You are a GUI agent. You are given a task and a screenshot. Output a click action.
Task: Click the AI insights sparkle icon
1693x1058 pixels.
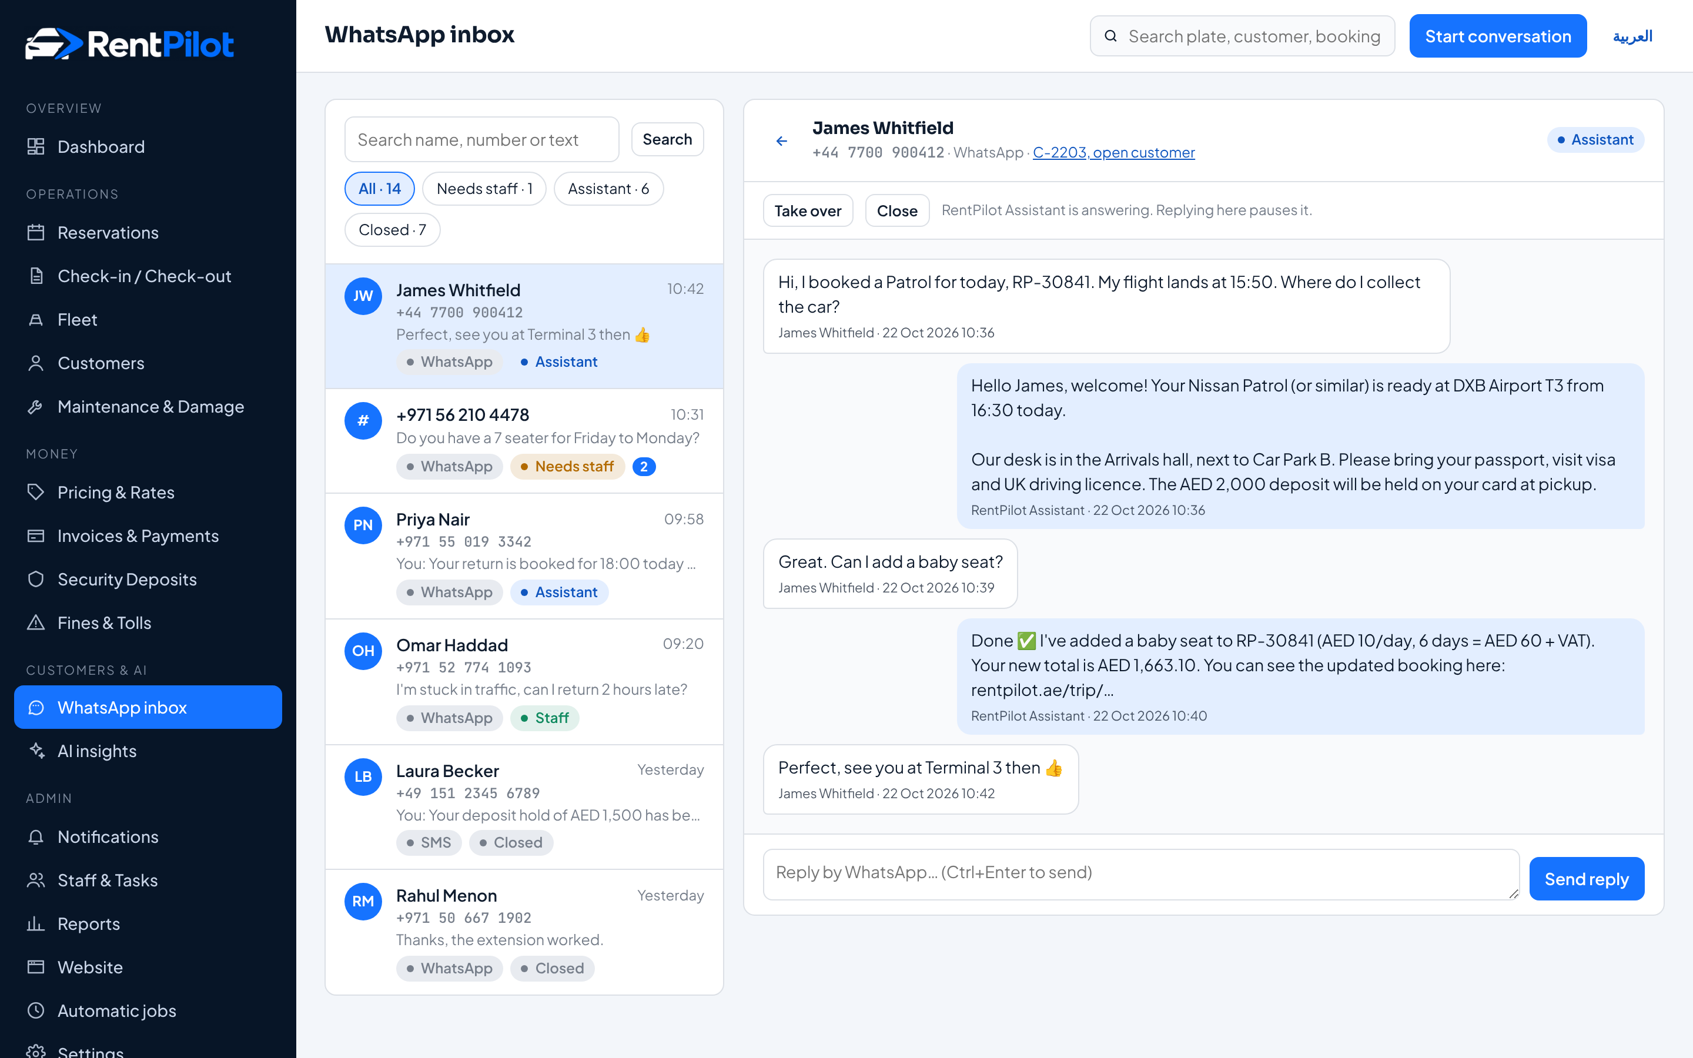pyautogui.click(x=36, y=751)
